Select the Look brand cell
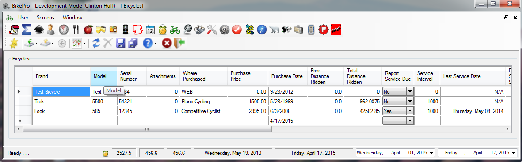Viewport: 522px width, 162px height. [x=61, y=111]
